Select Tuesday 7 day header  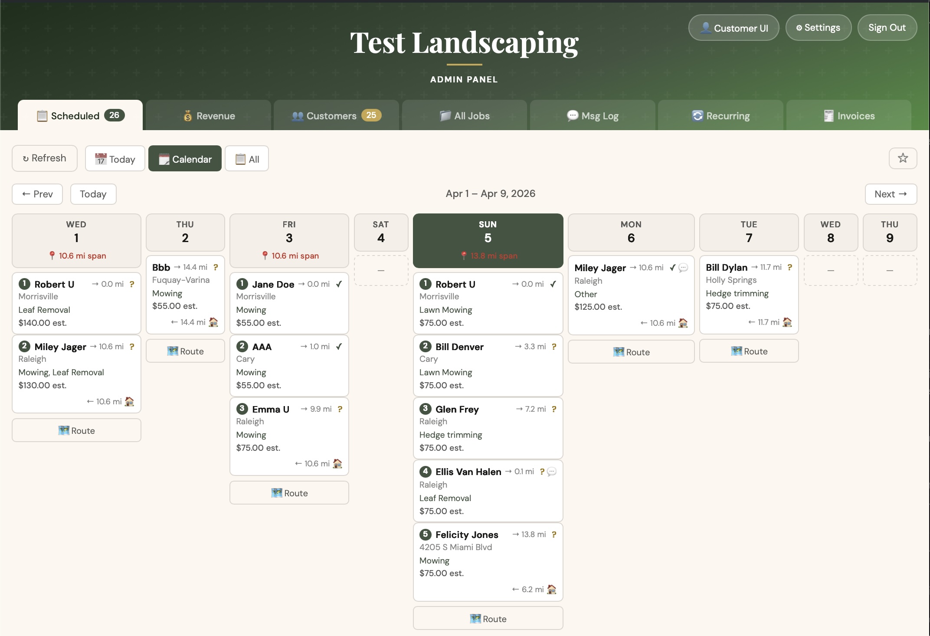point(749,232)
